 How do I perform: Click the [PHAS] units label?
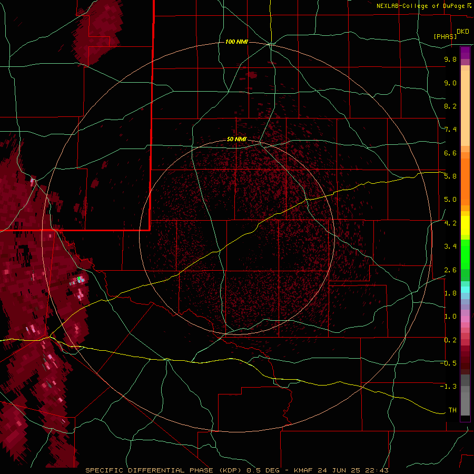pos(445,36)
